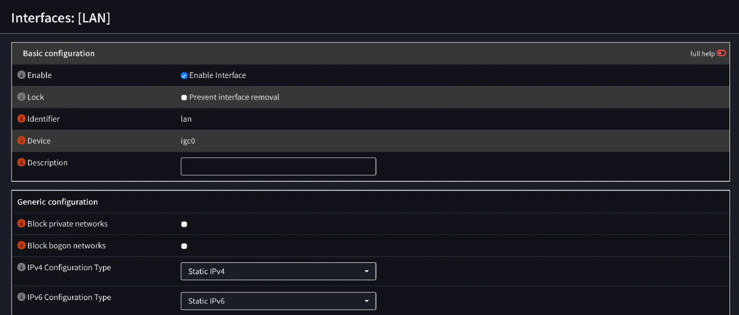This screenshot has height=315, width=739.
Task: Click the info icon beside Enable
Action: (22, 75)
